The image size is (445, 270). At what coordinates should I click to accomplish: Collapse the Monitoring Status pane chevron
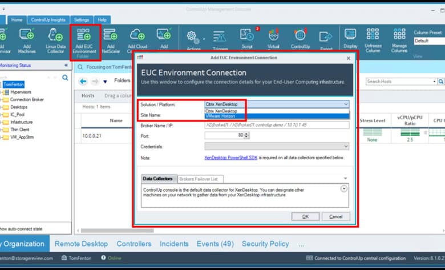coord(66,65)
